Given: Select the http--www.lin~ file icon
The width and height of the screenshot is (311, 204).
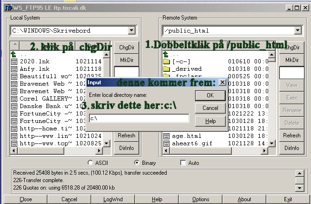Looking at the screenshot, I should 14,136.
